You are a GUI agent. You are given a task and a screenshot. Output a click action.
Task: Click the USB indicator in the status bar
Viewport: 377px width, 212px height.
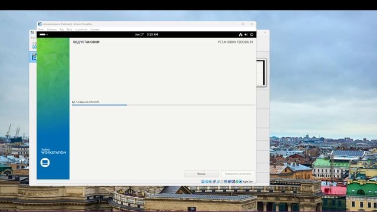(x=218, y=181)
